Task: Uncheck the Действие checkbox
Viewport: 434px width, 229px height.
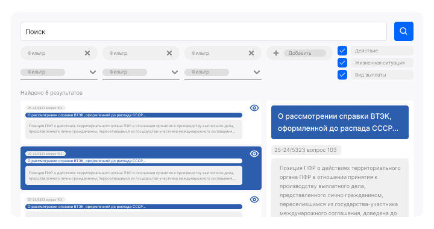Action: (x=342, y=51)
